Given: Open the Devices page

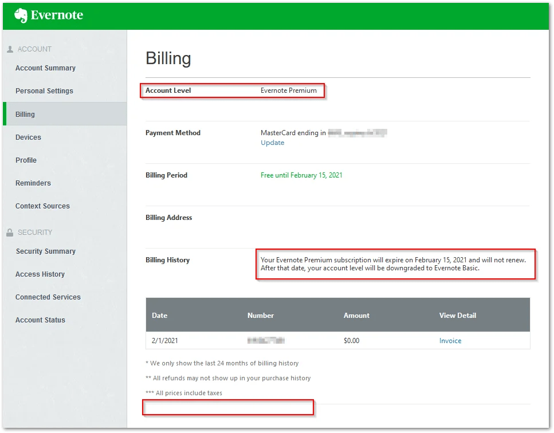Looking at the screenshot, I should [27, 137].
